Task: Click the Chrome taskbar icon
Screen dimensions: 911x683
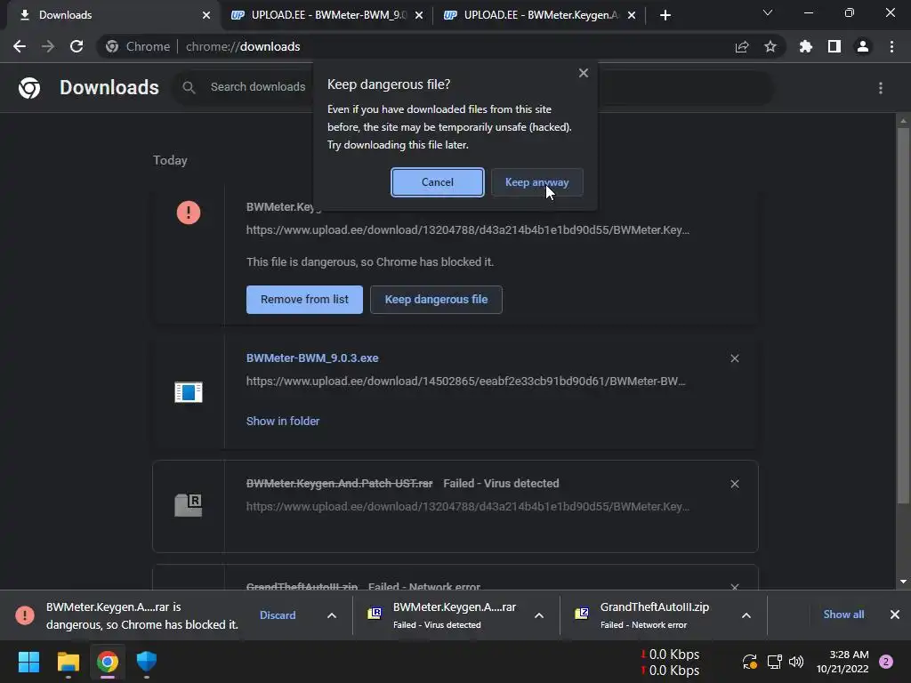Action: click(x=108, y=662)
